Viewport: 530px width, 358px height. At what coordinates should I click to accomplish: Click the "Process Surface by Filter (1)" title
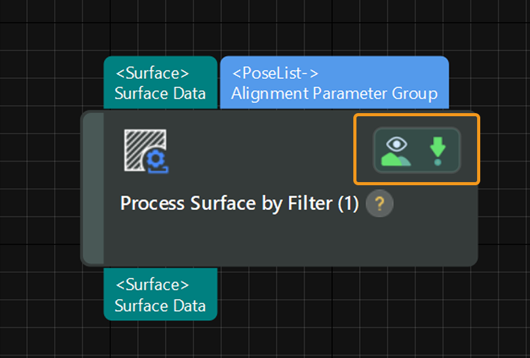(239, 204)
